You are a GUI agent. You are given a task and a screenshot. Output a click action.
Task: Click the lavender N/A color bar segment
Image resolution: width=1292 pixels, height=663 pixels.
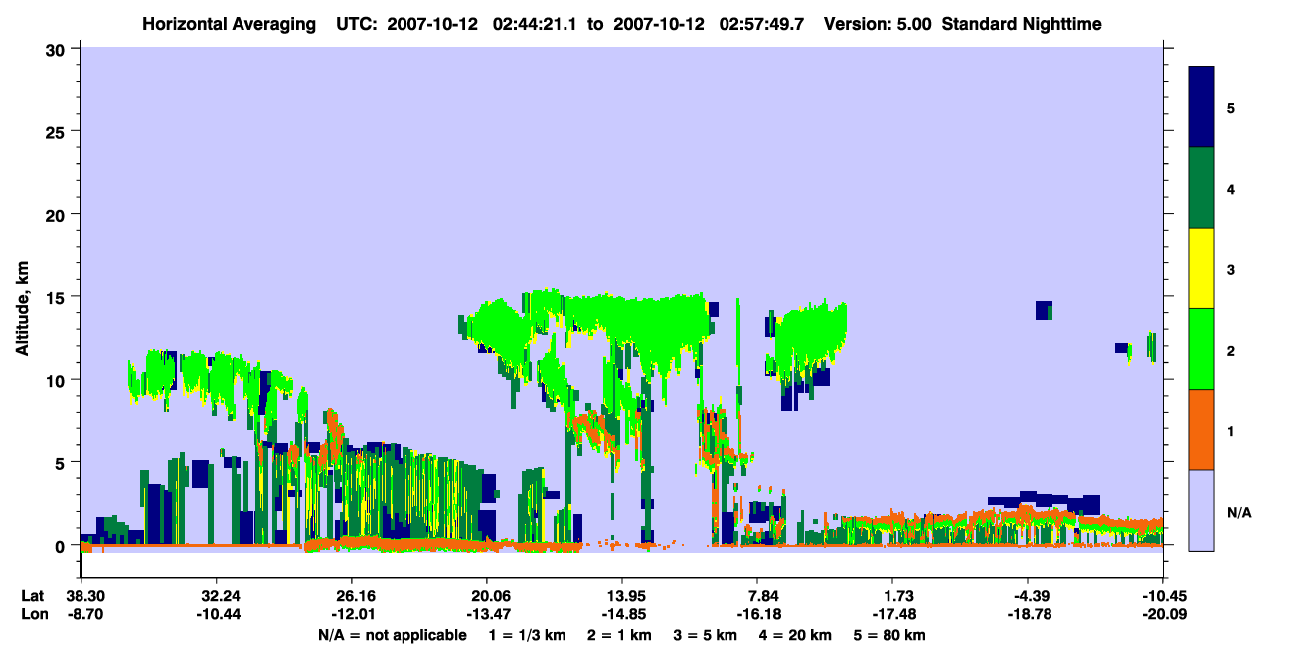click(1202, 509)
